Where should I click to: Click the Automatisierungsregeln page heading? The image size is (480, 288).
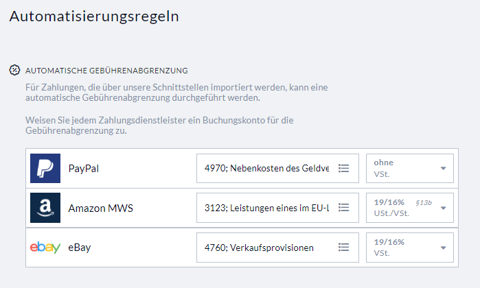pos(94,17)
